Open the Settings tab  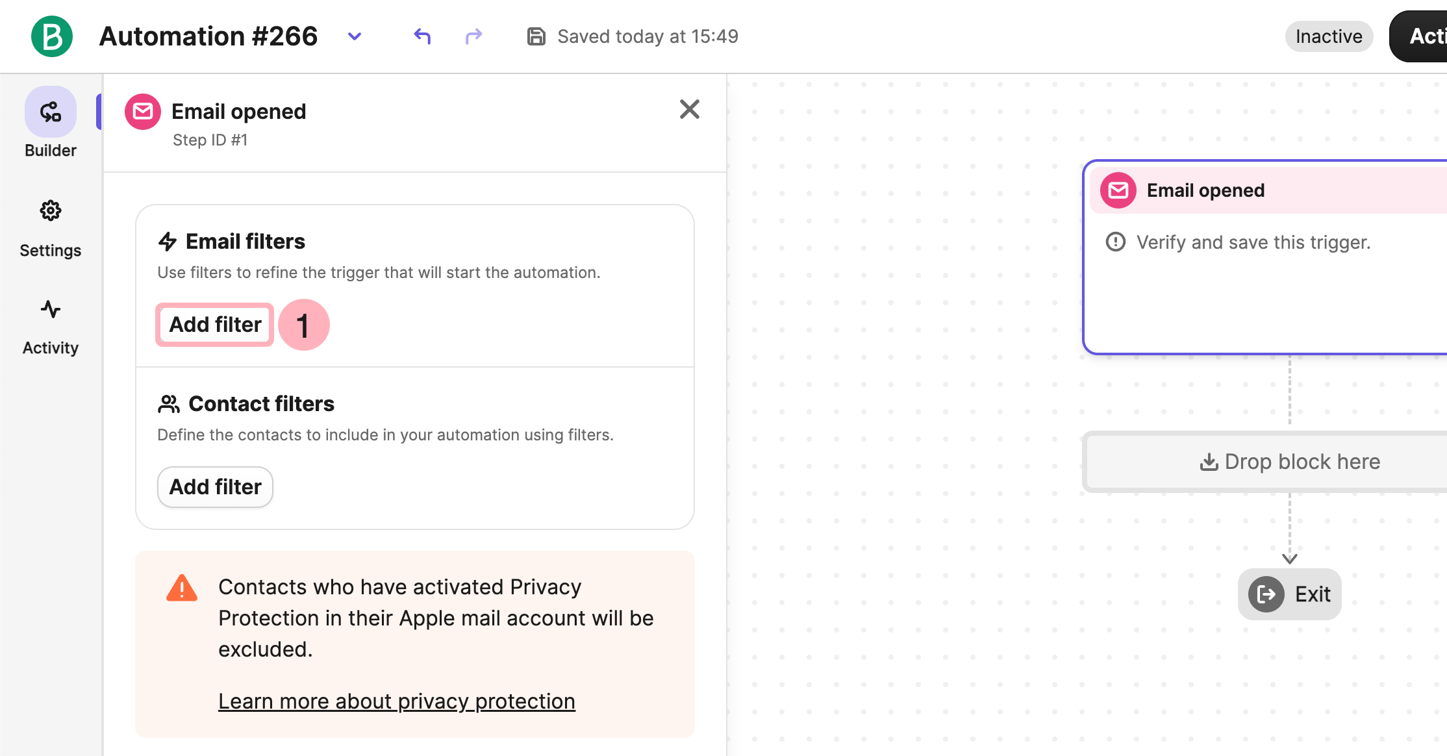51,227
